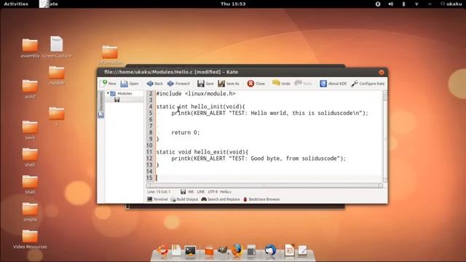Toggle INS insert mode in the status bar
Viewport: 466px width, 262px height.
191,192
